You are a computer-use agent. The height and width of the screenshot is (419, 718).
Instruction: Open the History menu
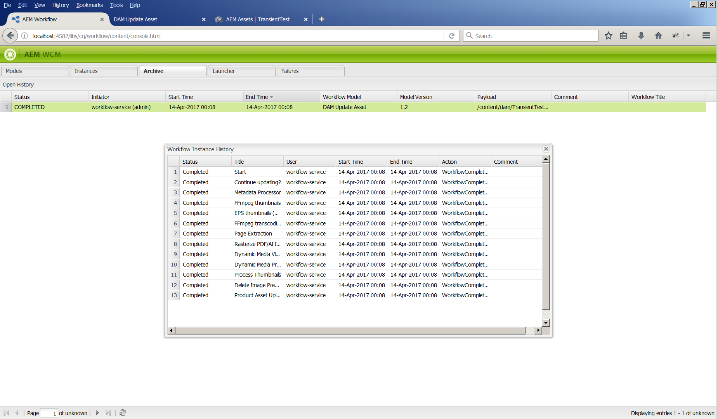click(x=61, y=5)
